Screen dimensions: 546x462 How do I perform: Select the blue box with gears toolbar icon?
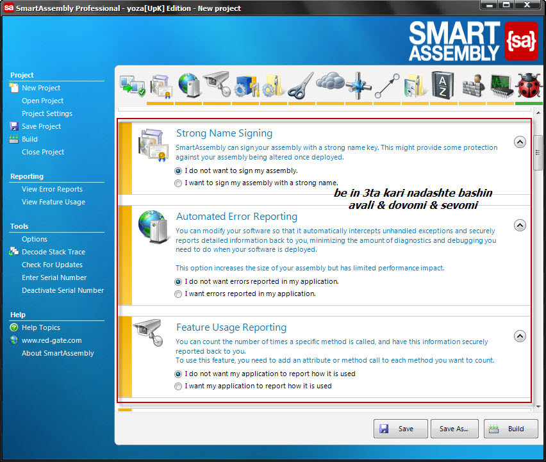click(x=246, y=86)
